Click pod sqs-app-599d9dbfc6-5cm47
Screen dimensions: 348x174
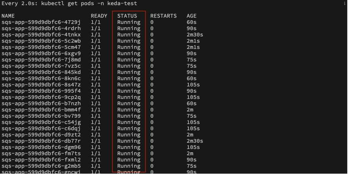tap(41, 47)
